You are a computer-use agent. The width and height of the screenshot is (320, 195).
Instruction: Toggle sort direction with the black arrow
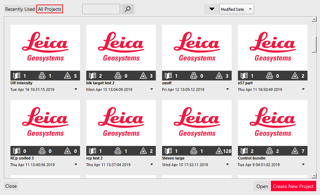[211, 9]
